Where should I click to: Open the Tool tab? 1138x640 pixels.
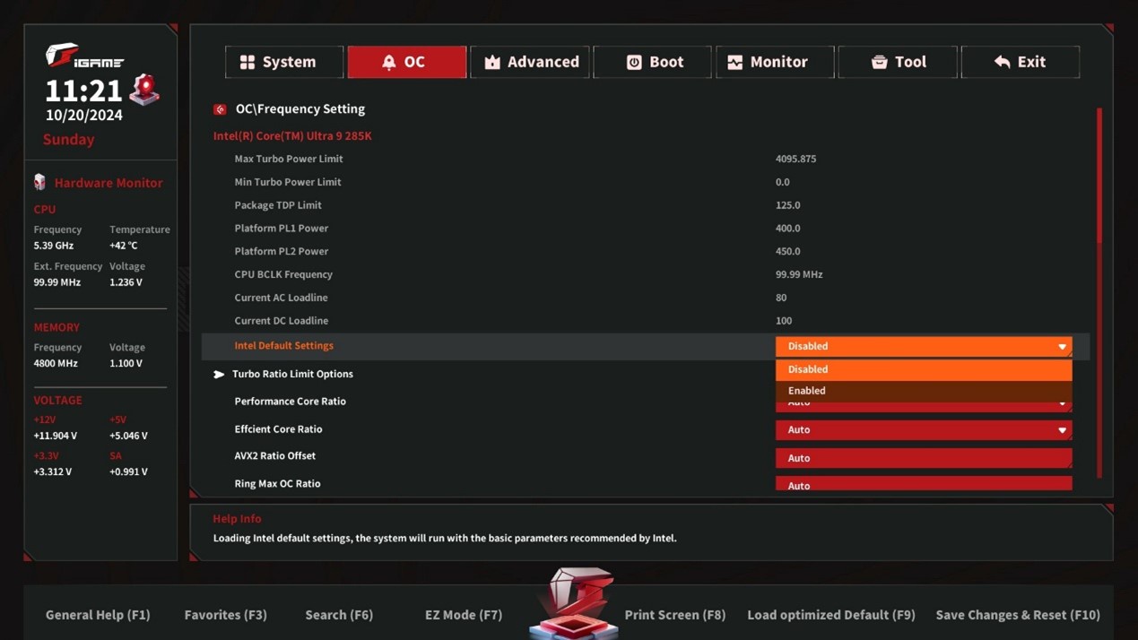coord(898,62)
